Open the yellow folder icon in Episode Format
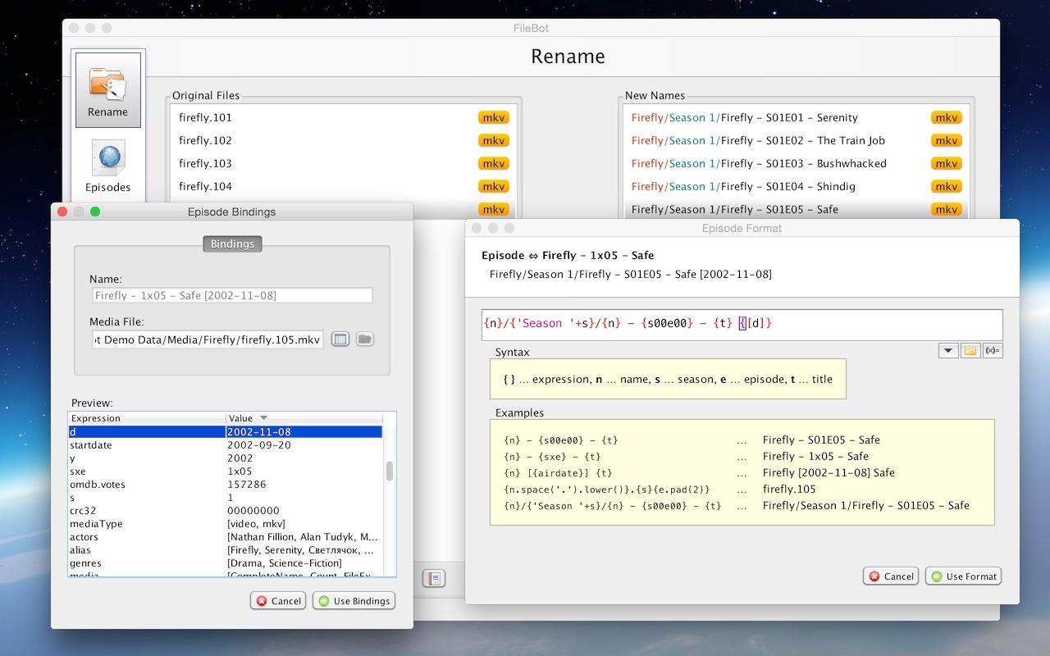The width and height of the screenshot is (1050, 656). click(x=970, y=351)
